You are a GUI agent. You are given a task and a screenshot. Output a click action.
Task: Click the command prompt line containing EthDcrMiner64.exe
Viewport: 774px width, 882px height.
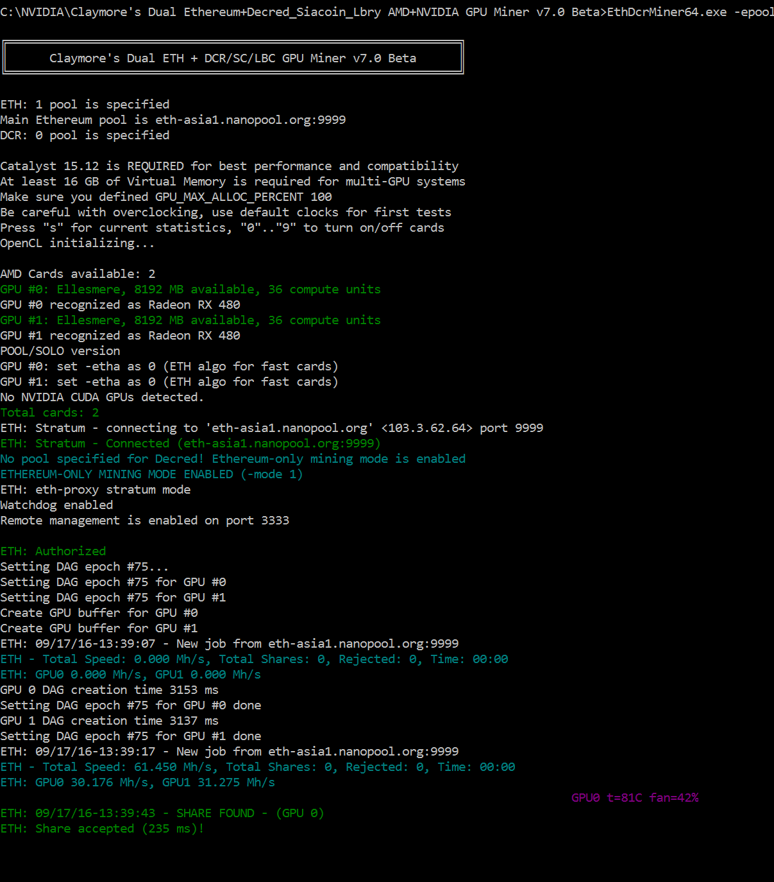387,12
